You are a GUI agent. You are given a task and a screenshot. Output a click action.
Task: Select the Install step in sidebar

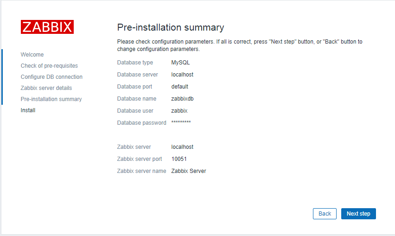click(x=28, y=110)
